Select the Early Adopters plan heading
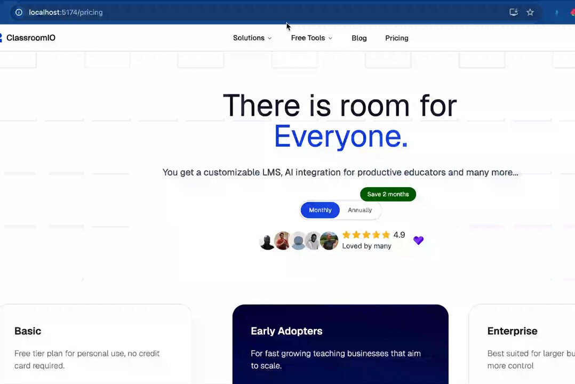 pos(286,331)
